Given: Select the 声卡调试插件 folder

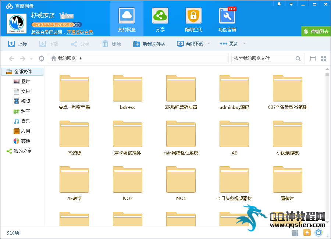Looking at the screenshot, I should click(x=128, y=138).
